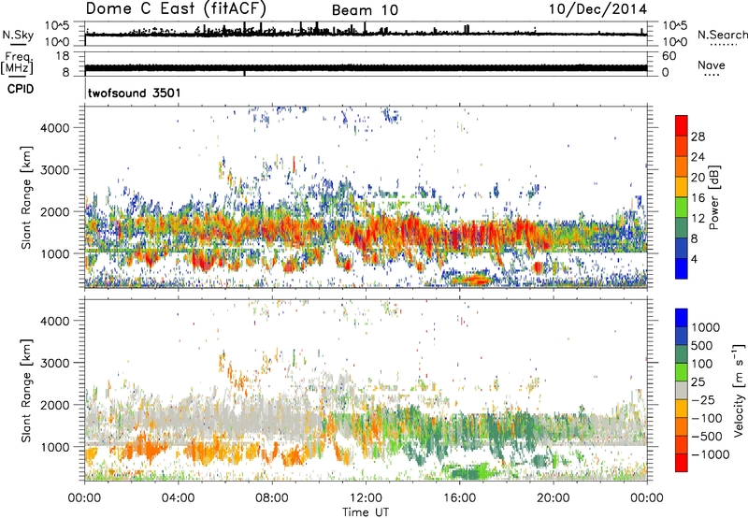Click the "twofsound 3501" control program text

(134, 93)
